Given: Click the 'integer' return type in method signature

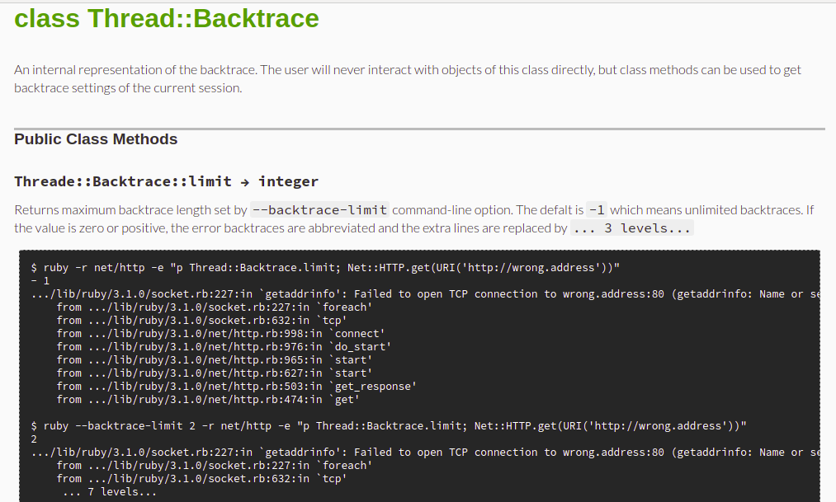Looking at the screenshot, I should [x=289, y=181].
